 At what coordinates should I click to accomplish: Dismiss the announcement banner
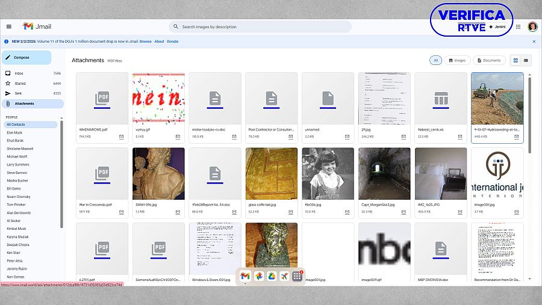coord(534,42)
